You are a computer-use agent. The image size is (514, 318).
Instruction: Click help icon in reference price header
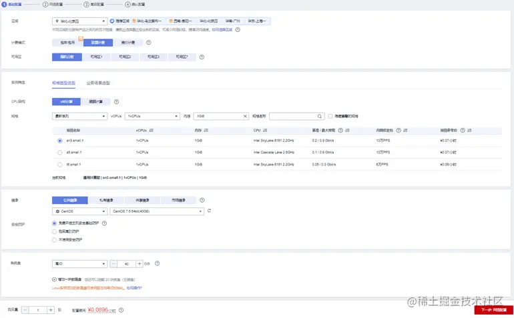[x=463, y=131]
